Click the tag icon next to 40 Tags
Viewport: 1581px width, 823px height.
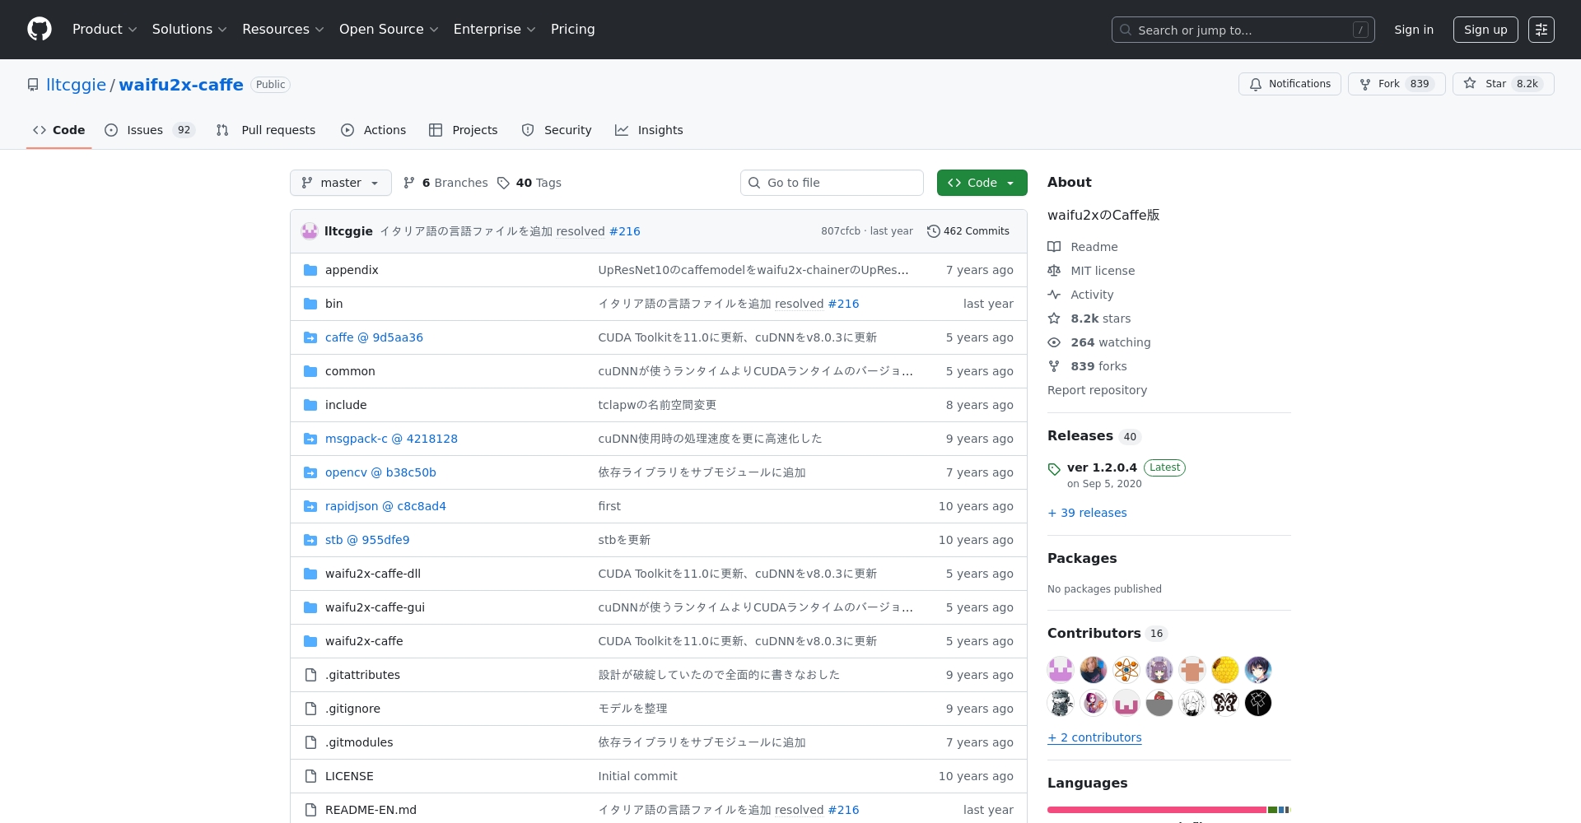click(503, 183)
